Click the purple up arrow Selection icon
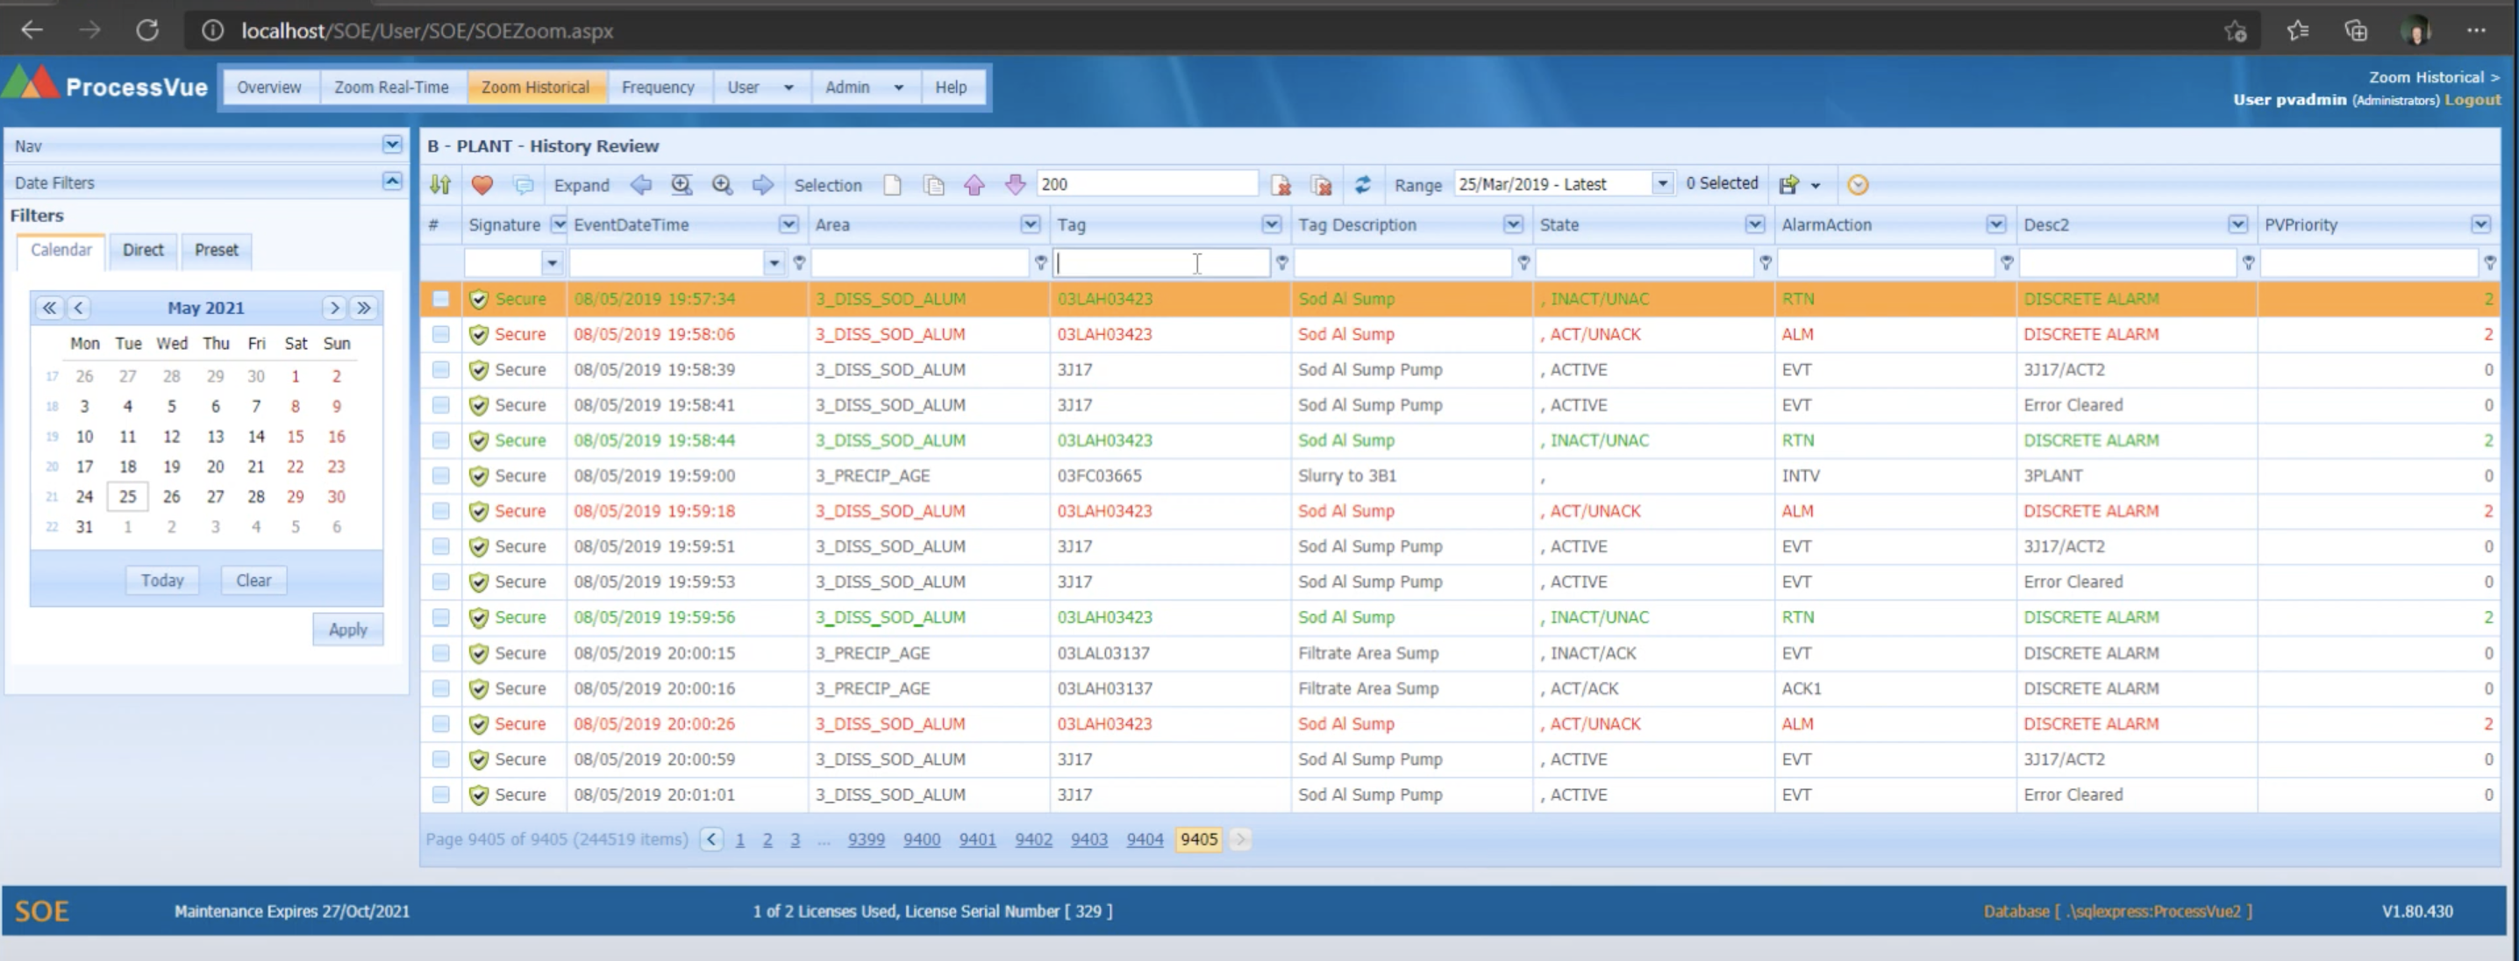Screen dimensions: 2519x961 (974, 185)
